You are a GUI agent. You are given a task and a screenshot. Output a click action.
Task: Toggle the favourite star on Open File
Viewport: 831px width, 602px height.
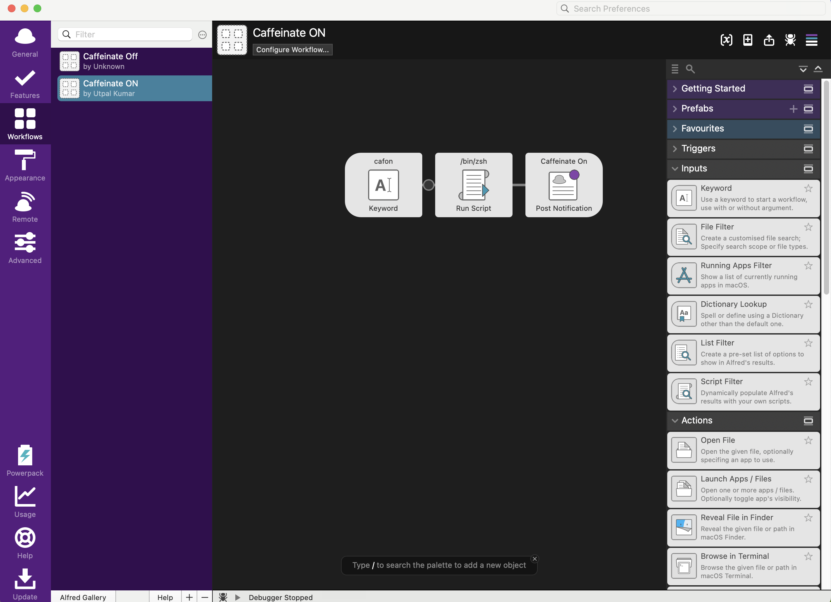(808, 441)
